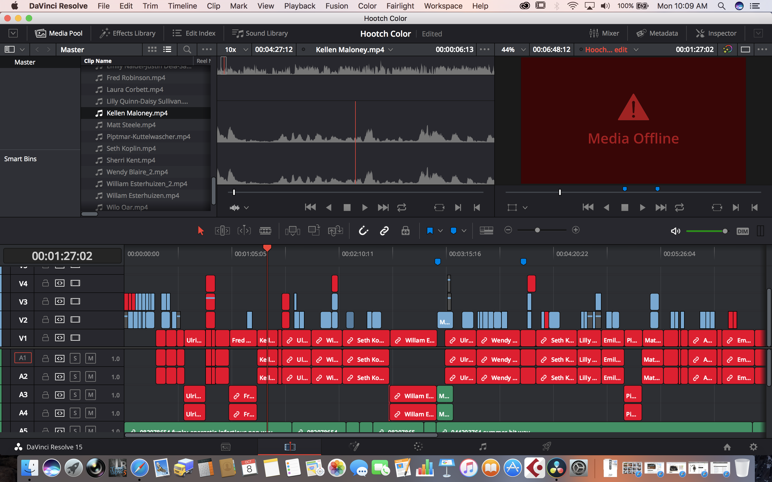This screenshot has height=482, width=772.
Task: Open the Timeline menu
Action: pos(183,6)
